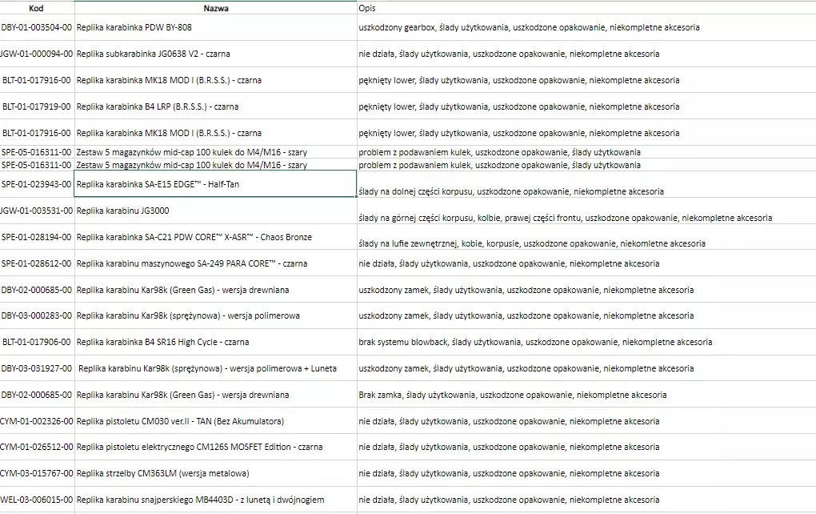This screenshot has height=514, width=816.
Task: Click the Replika karabinka B4 LRP cell
Action: coord(158,106)
